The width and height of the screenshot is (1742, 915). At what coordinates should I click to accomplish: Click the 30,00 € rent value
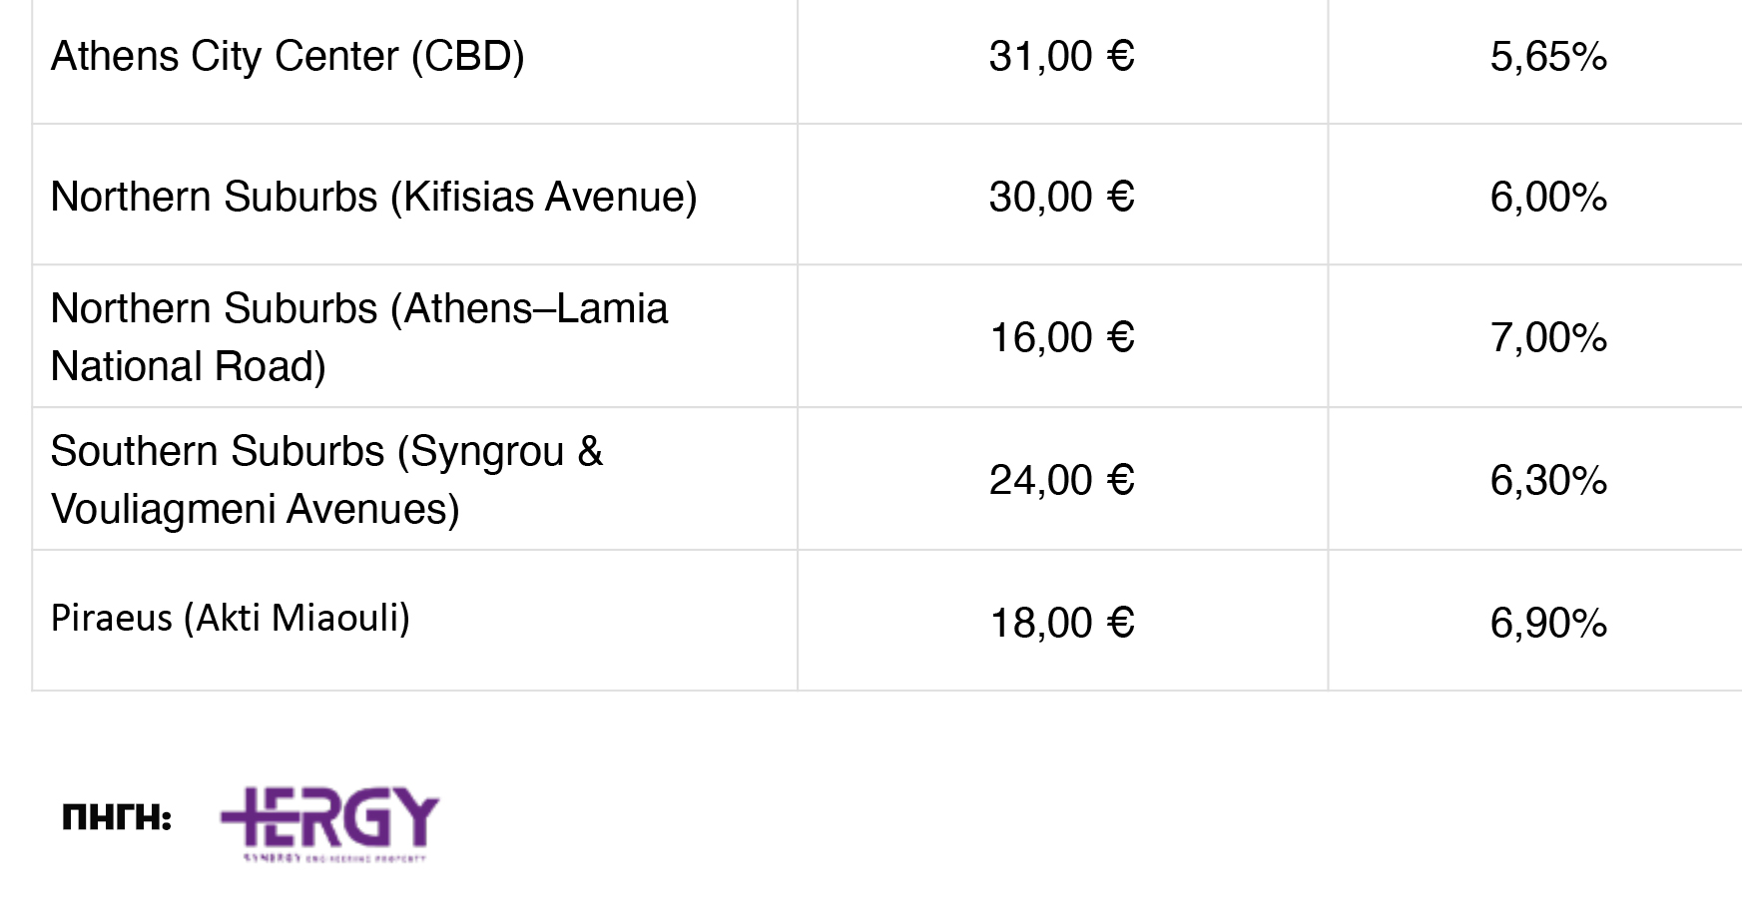tap(1062, 198)
